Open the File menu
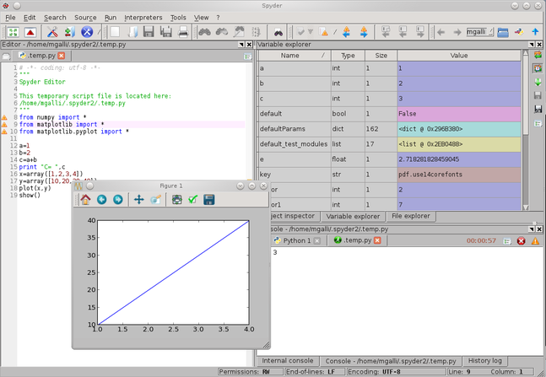Viewport: 546px width, 377px height. pos(10,18)
